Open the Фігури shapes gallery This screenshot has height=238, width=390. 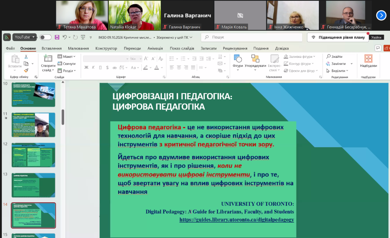[238, 59]
